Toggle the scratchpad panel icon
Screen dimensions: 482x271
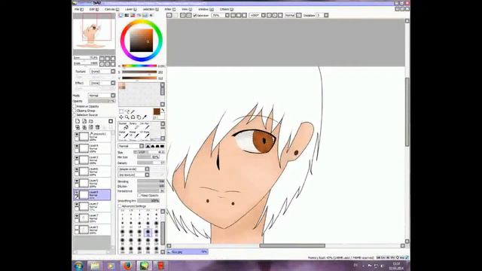pos(151,15)
